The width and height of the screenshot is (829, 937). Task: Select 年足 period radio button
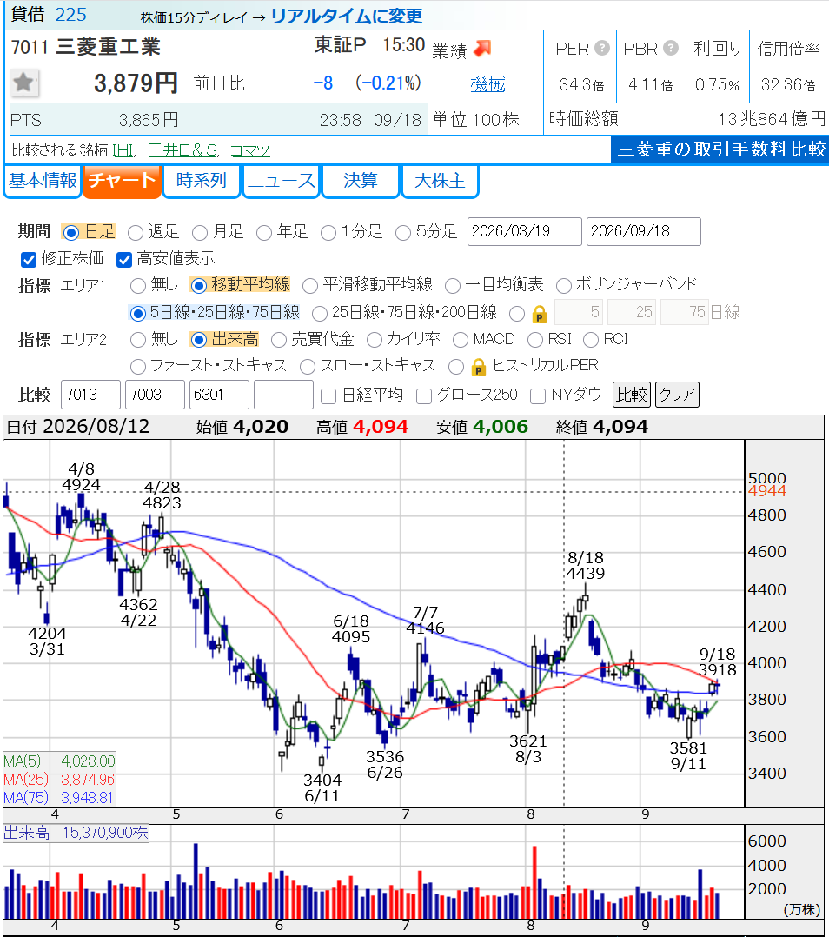click(x=264, y=232)
